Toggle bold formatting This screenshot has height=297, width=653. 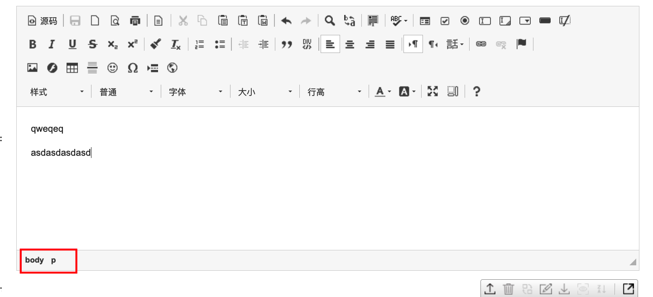(33, 44)
